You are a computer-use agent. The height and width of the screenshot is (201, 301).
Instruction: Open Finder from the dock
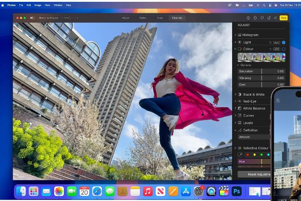21,191
